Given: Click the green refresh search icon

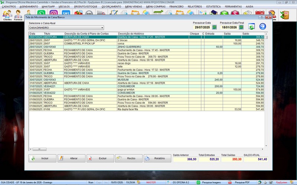Looking at the screenshot, I should [x=251, y=26].
